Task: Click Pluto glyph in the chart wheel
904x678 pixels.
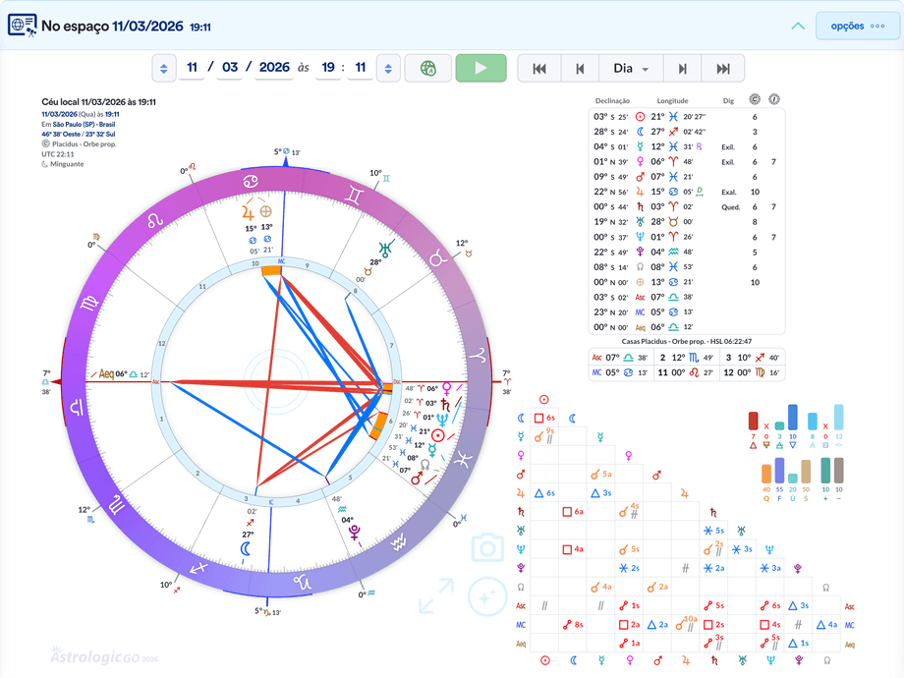Action: pyautogui.click(x=355, y=533)
